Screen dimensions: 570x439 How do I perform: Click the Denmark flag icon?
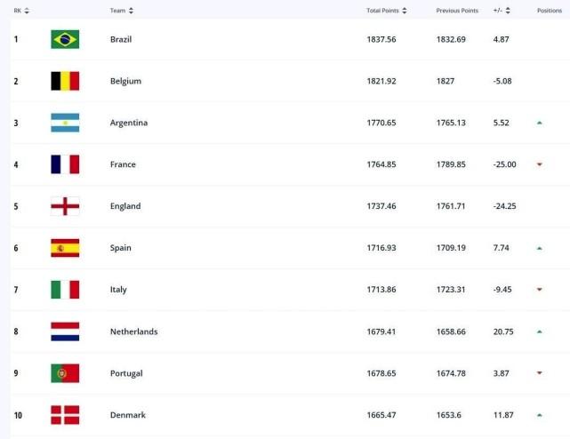(65, 415)
